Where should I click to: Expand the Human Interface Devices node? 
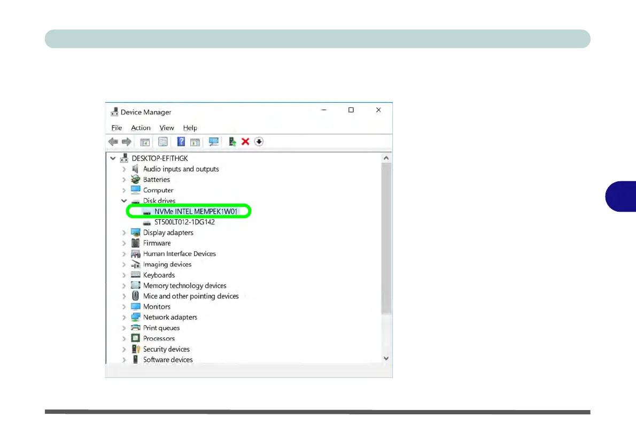[x=124, y=253]
